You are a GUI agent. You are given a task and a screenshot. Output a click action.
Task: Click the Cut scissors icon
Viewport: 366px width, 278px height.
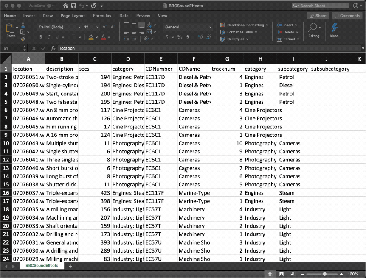(23, 25)
